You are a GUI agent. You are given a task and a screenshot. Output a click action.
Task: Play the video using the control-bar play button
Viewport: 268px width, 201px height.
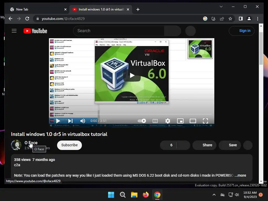point(58,121)
